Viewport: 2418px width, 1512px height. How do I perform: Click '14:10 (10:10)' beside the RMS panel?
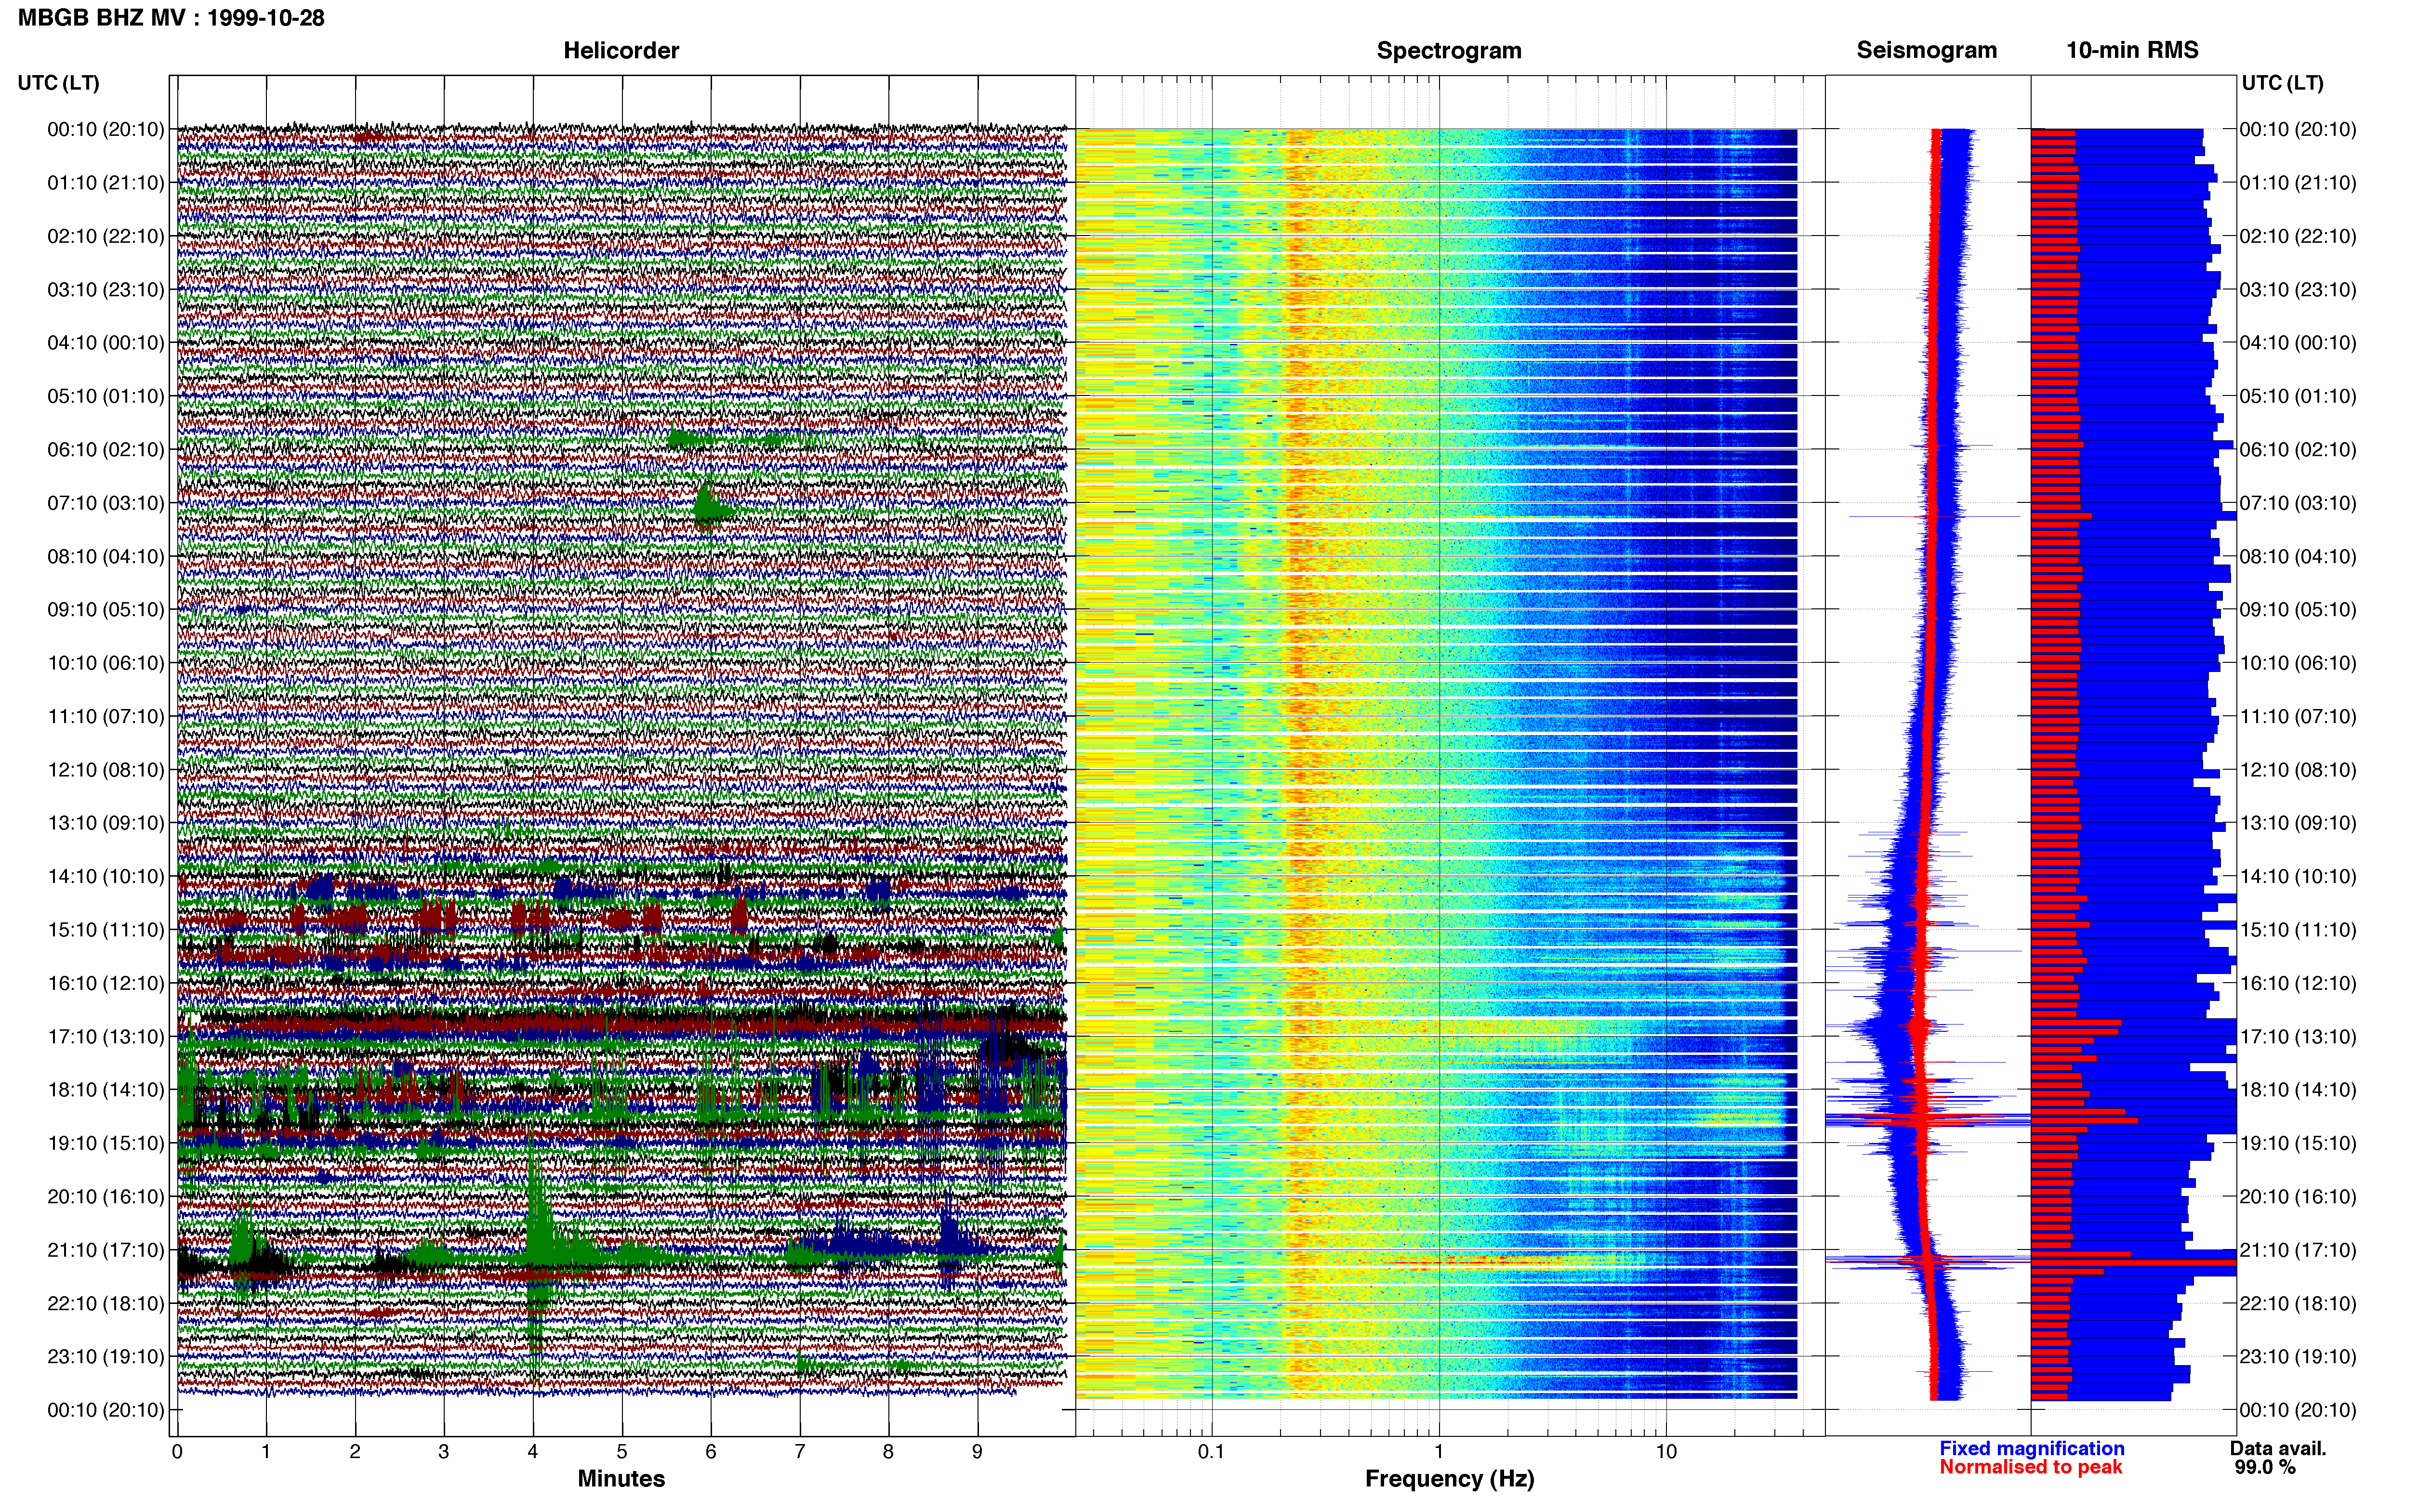[2298, 877]
